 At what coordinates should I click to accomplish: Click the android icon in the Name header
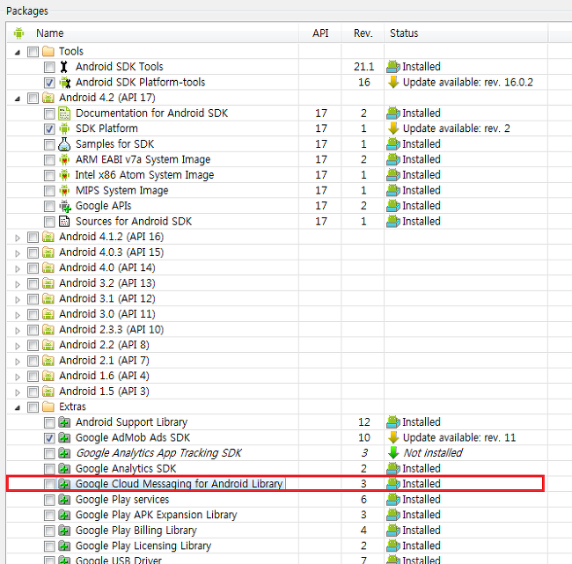(x=19, y=33)
